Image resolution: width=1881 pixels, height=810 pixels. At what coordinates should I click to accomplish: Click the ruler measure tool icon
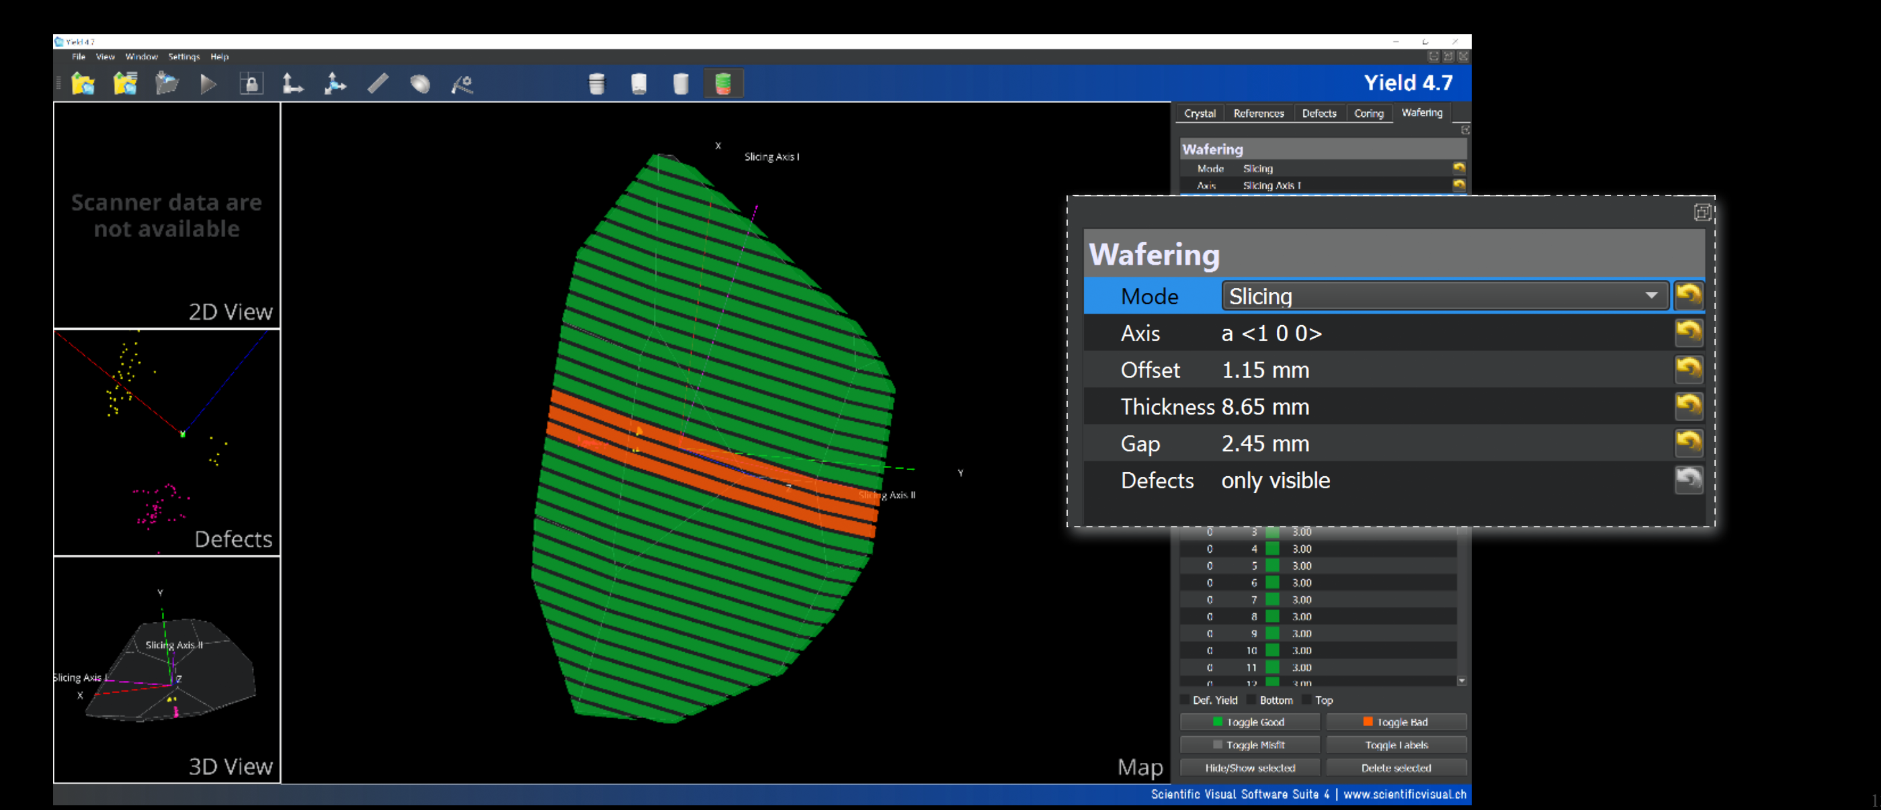click(x=378, y=84)
